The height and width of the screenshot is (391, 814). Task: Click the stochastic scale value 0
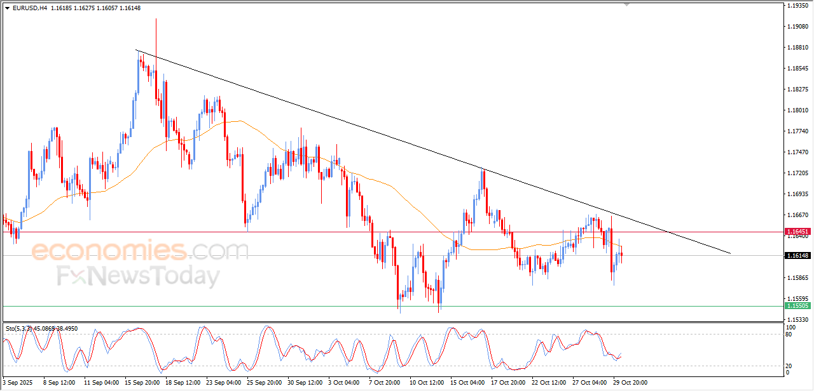click(x=789, y=373)
